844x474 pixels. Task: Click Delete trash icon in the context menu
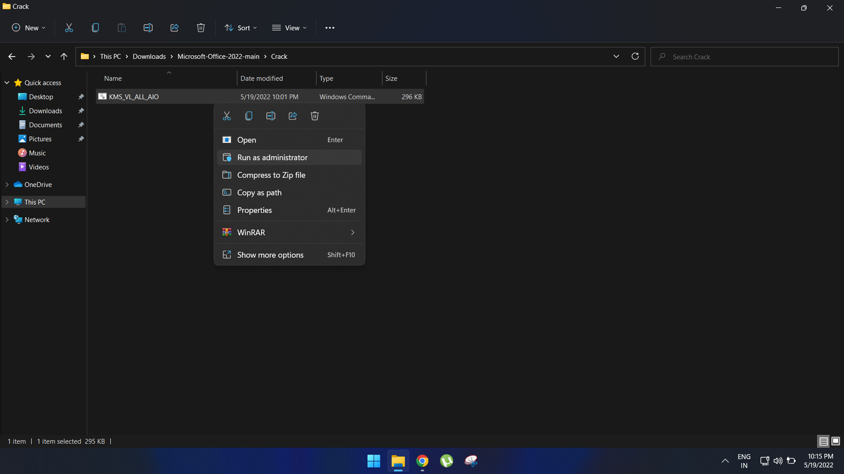pyautogui.click(x=315, y=116)
